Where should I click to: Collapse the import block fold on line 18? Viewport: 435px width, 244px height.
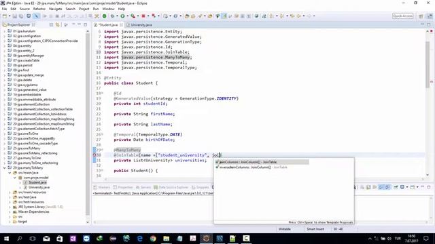tap(102, 94)
